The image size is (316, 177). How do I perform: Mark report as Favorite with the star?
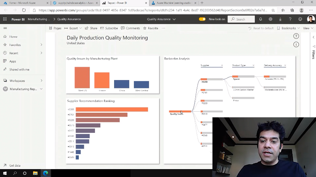(150, 28)
